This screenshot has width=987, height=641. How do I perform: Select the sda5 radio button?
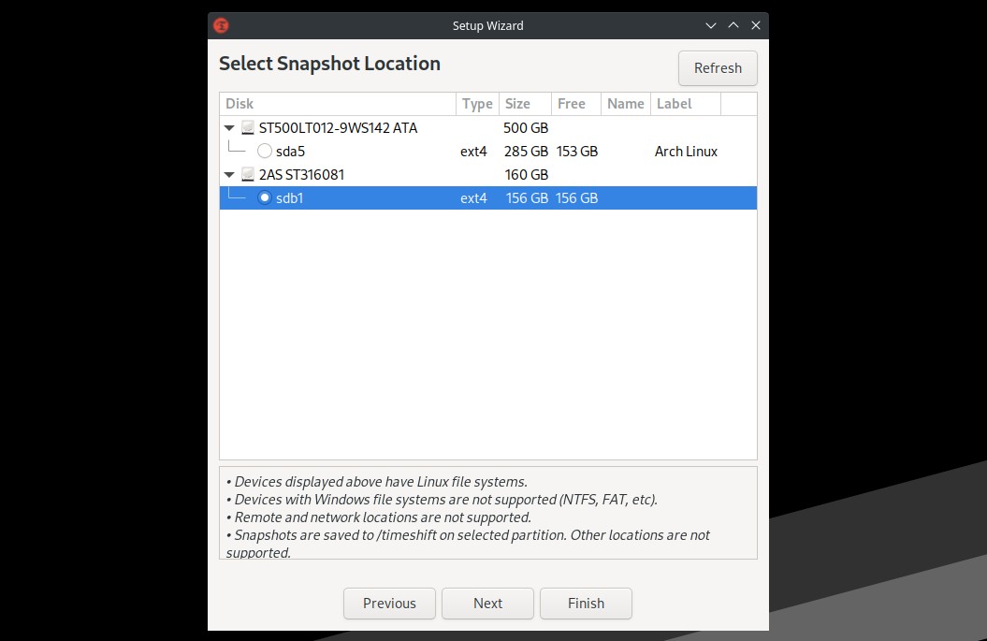point(265,151)
